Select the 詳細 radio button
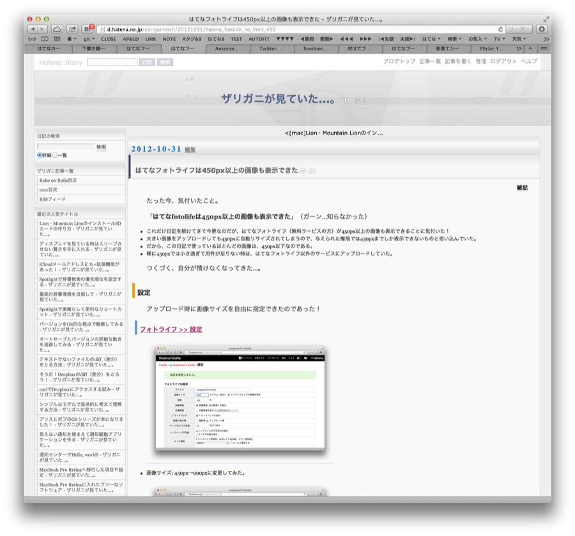This screenshot has width=575, height=536. click(40, 155)
